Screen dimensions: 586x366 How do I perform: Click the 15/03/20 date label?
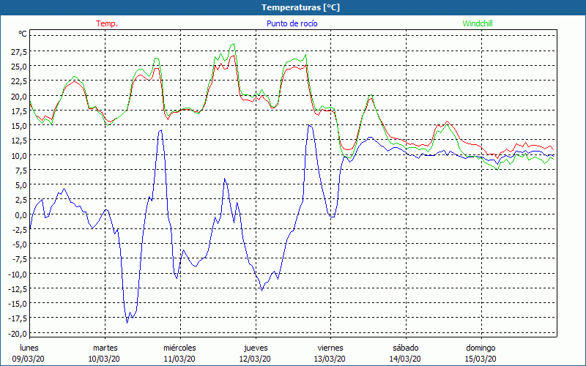coord(481,359)
